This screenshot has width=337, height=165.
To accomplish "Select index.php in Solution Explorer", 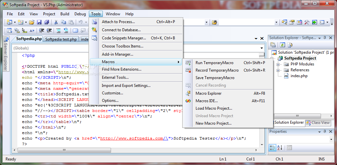I will pos(299,76).
